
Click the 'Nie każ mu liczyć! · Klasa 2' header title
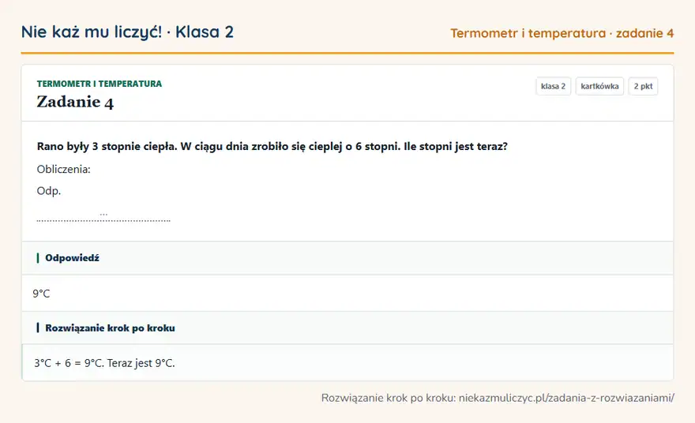[x=127, y=32]
